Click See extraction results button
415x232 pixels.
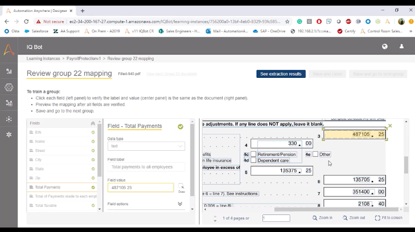pos(281,74)
